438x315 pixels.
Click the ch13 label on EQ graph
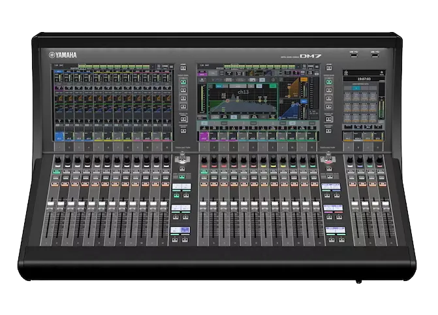pos(243,91)
